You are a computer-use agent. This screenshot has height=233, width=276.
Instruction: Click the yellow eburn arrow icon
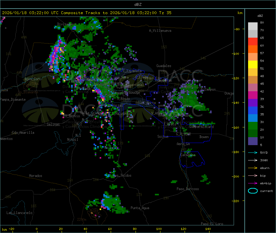[253, 168]
